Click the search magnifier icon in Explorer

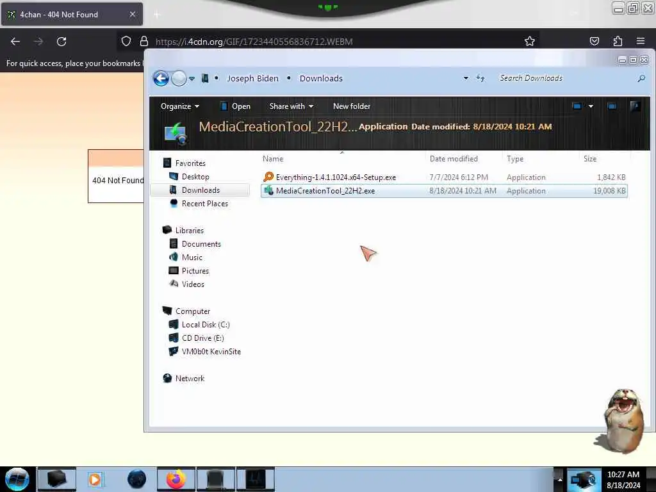click(641, 78)
